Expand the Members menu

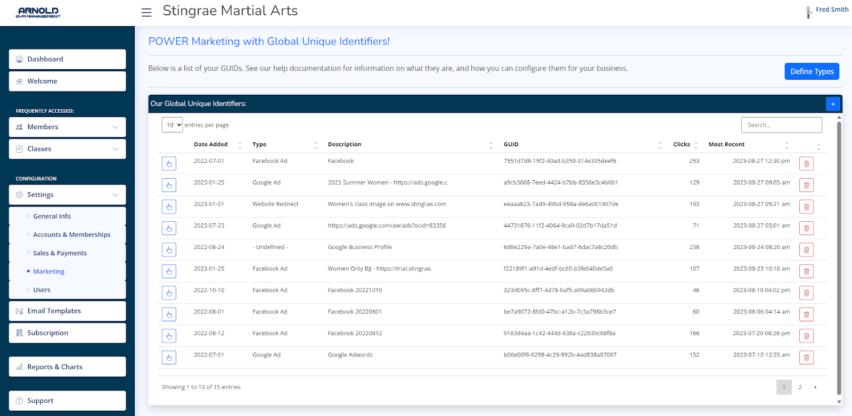point(68,127)
